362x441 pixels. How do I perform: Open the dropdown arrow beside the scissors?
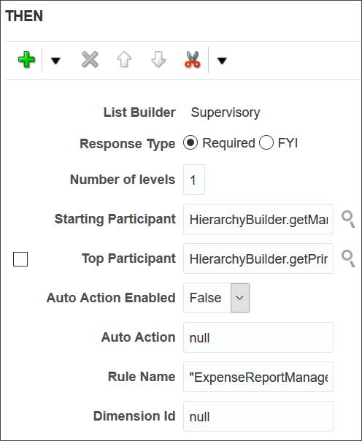(x=222, y=61)
